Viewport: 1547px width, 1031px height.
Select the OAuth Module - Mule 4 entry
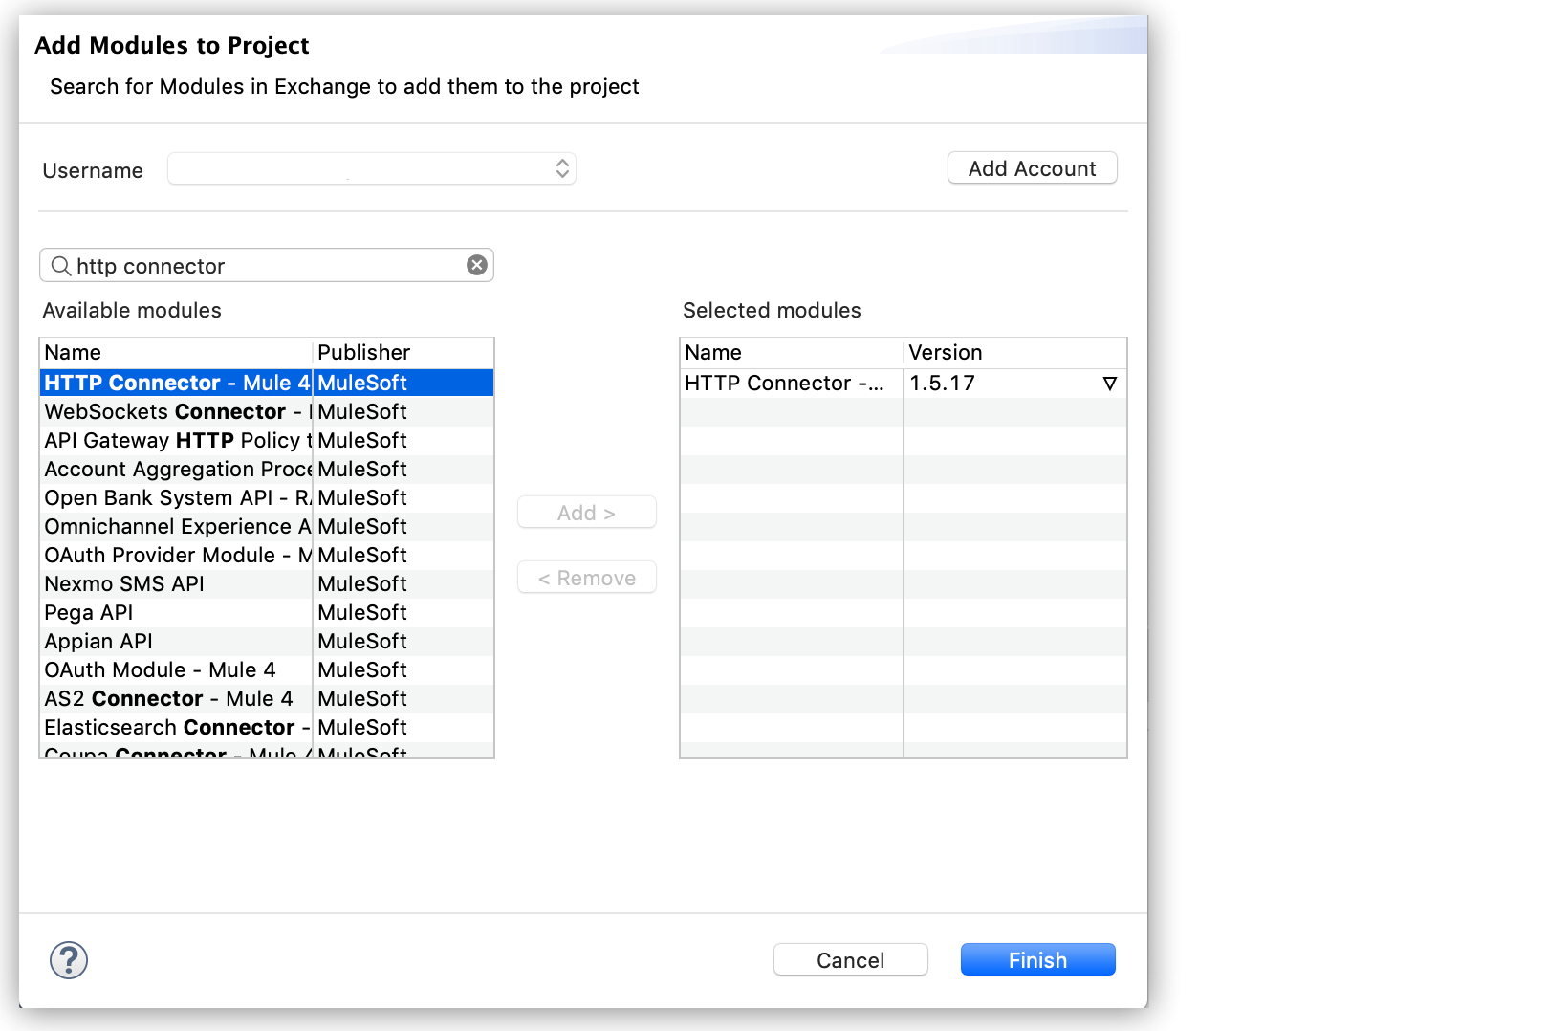click(160, 669)
